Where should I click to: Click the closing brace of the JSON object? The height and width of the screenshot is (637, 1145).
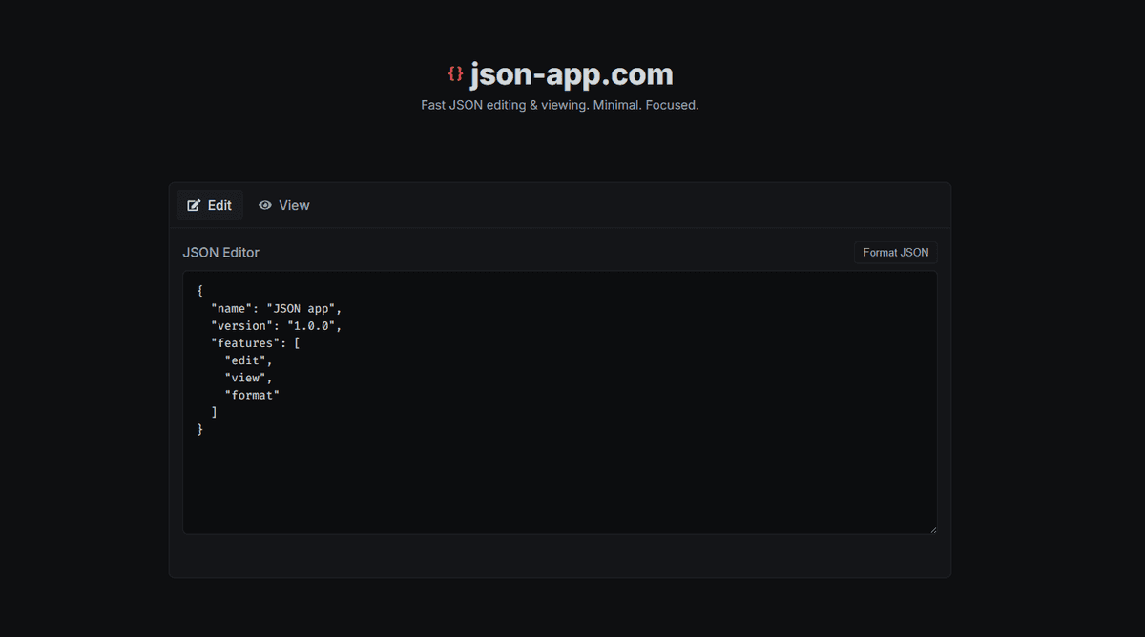pos(200,428)
